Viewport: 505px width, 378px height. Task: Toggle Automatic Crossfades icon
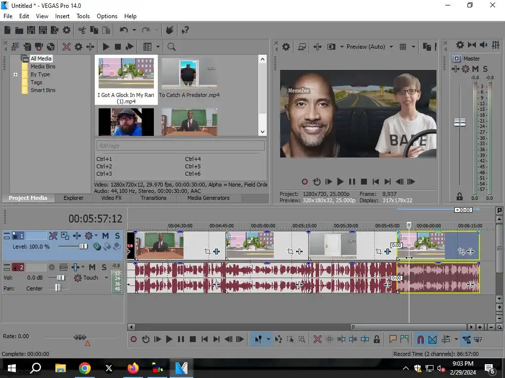(433, 339)
